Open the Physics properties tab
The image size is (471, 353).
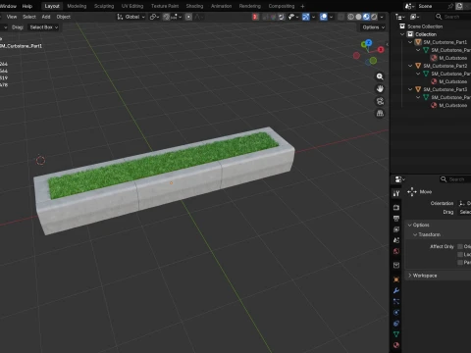point(396,313)
